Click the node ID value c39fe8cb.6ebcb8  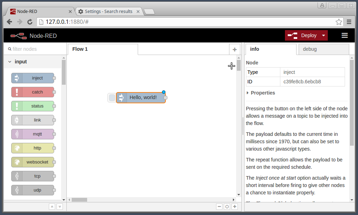tap(302, 82)
